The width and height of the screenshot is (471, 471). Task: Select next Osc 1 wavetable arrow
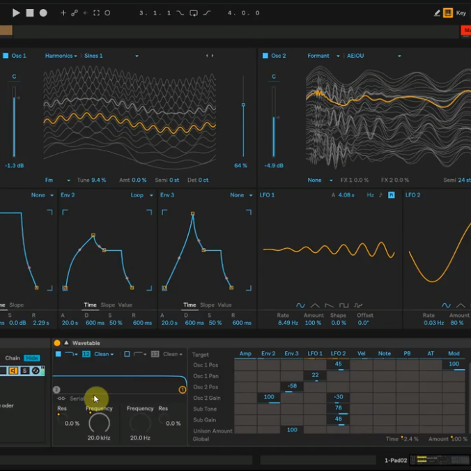[x=213, y=56]
